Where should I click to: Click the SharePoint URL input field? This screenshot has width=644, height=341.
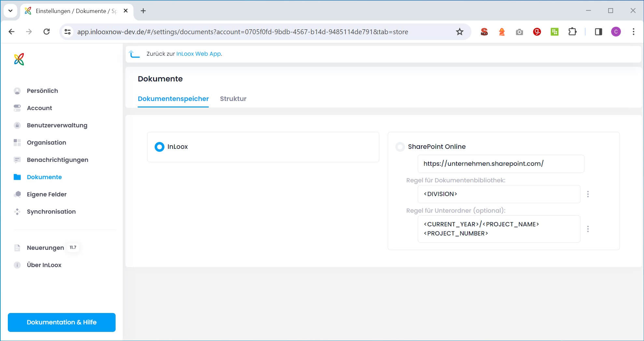pos(501,164)
